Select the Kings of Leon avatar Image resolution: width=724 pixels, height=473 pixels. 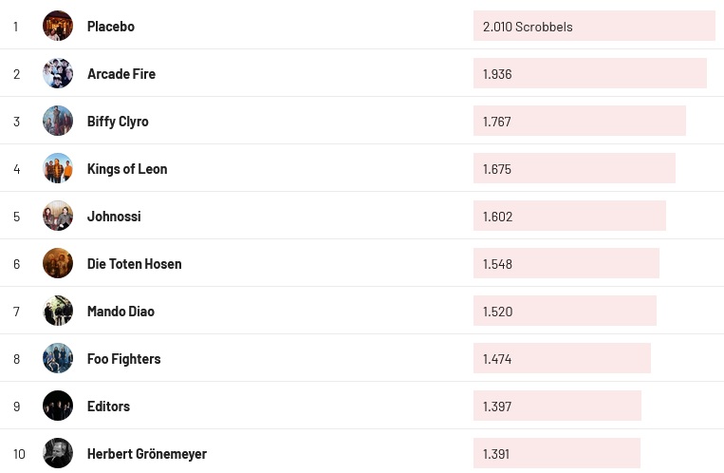pyautogui.click(x=58, y=168)
